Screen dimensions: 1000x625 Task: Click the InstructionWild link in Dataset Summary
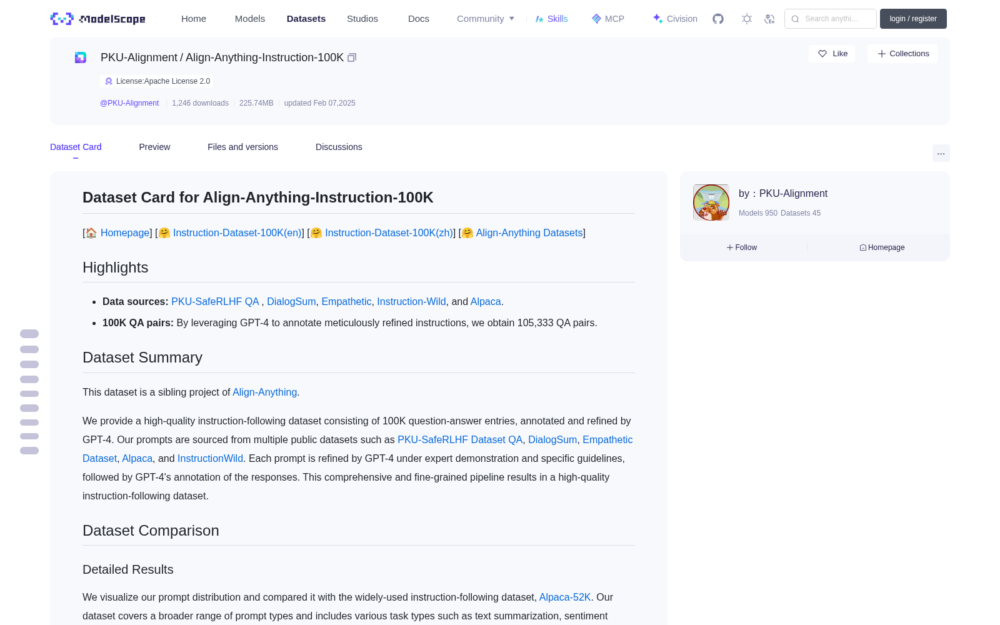(210, 459)
